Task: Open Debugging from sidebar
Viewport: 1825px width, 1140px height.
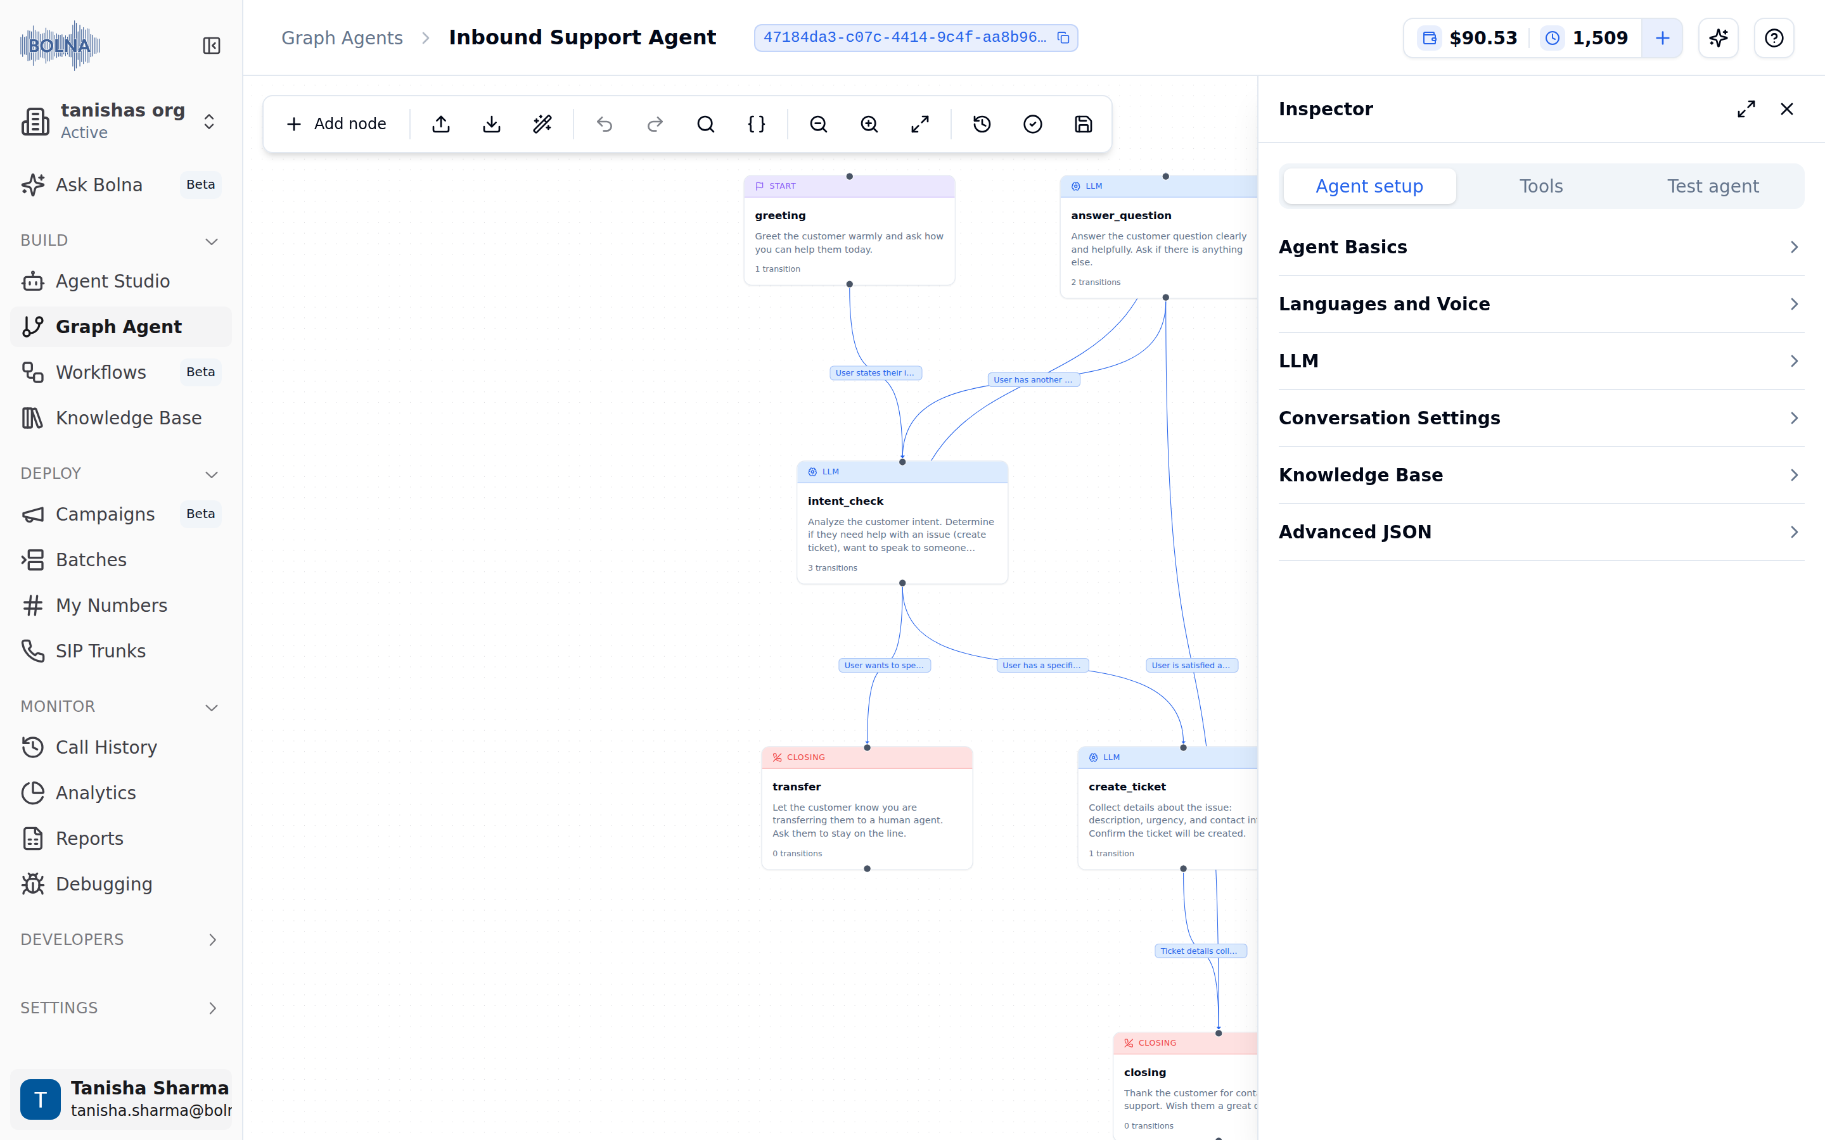Action: [120, 883]
